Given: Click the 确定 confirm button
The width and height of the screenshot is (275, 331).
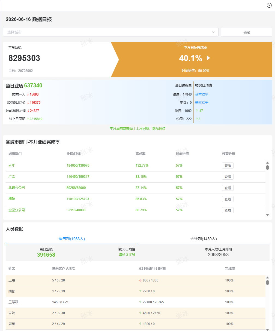Looking at the screenshot, I should coord(247,32).
